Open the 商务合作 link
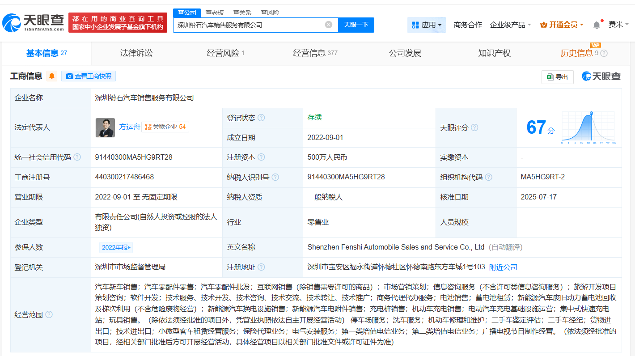The image size is (635, 356). (x=468, y=25)
